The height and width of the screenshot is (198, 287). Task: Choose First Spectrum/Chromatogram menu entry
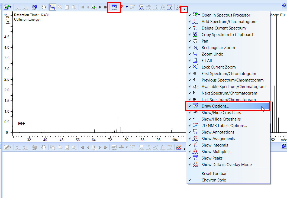228,74
